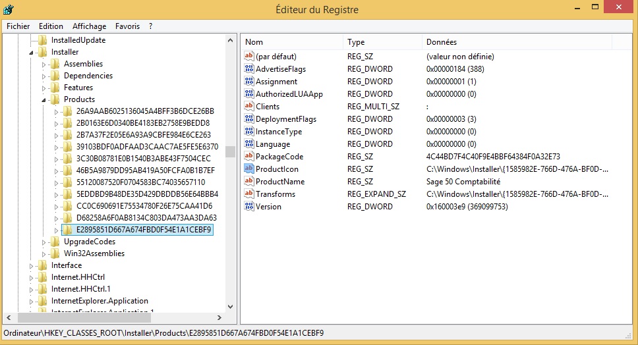Open the Affichage menu
The width and height of the screenshot is (638, 345).
pyautogui.click(x=89, y=26)
